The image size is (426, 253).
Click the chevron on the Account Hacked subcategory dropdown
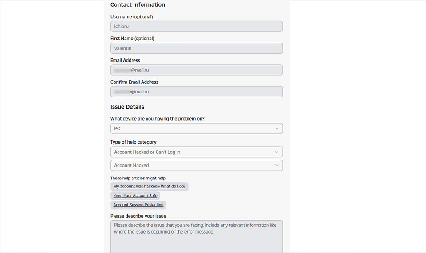click(276, 165)
